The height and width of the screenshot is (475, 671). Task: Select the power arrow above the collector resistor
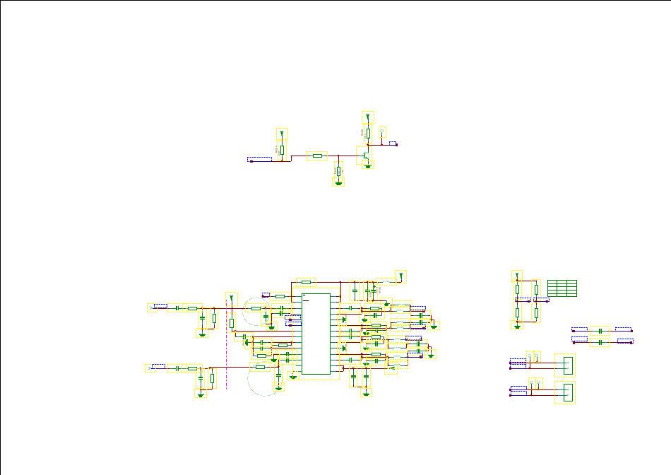(x=367, y=117)
